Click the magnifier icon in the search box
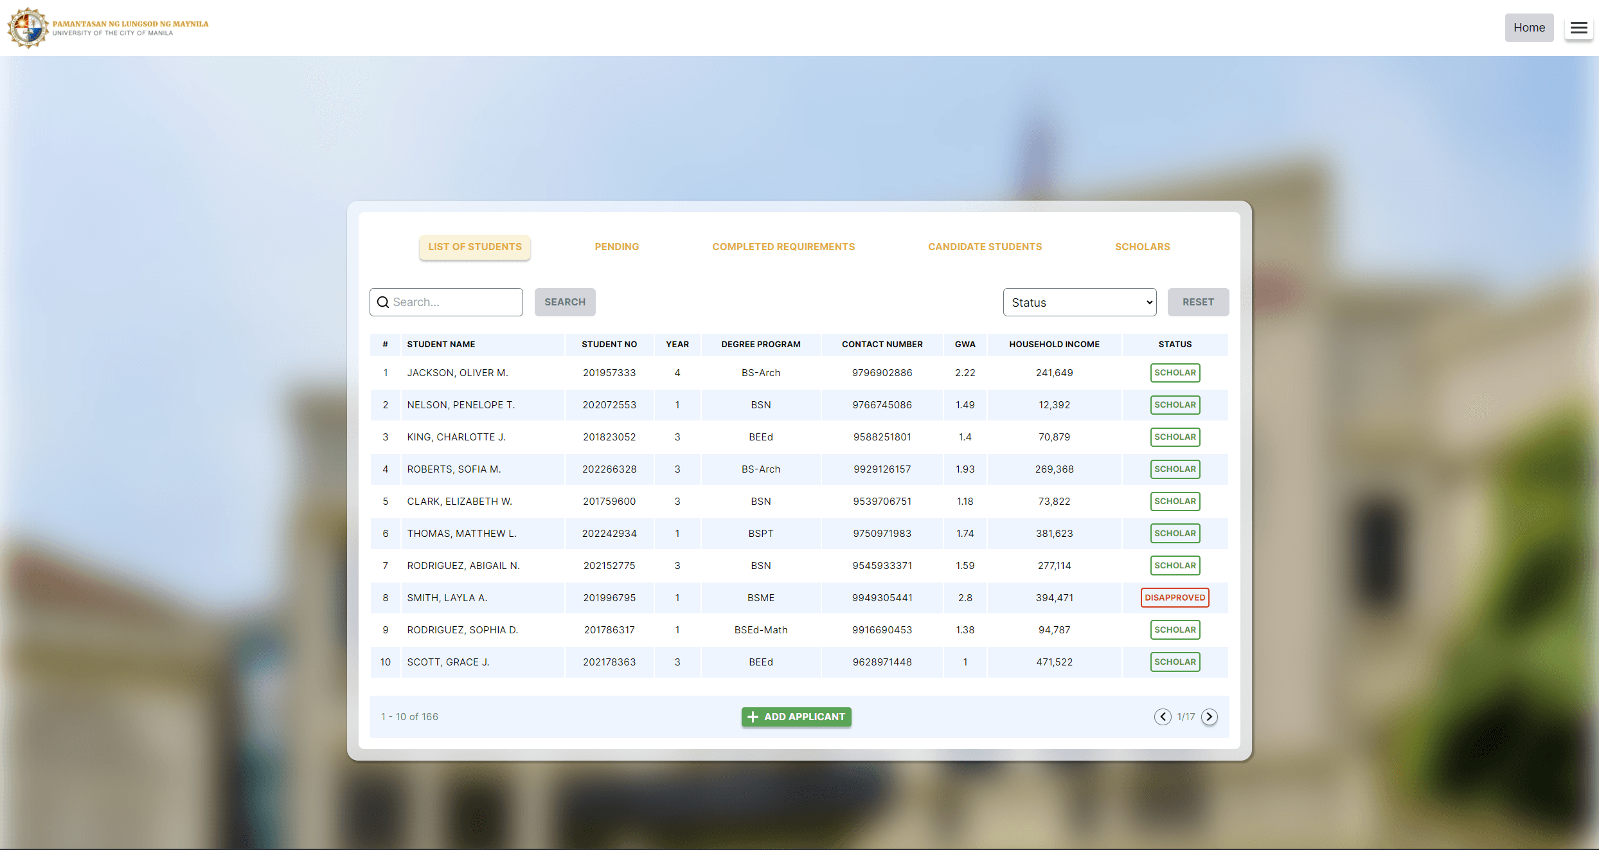The height and width of the screenshot is (850, 1599). pyautogui.click(x=384, y=302)
